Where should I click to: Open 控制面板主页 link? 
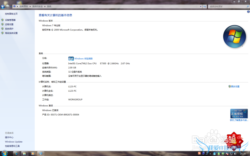click(11, 14)
